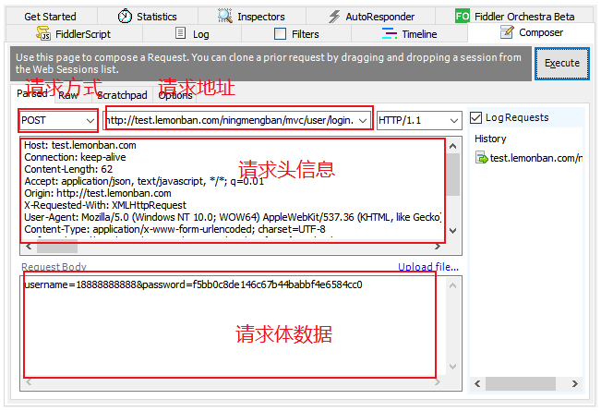Click headers vertical scrollbar up arrow

tap(453, 146)
